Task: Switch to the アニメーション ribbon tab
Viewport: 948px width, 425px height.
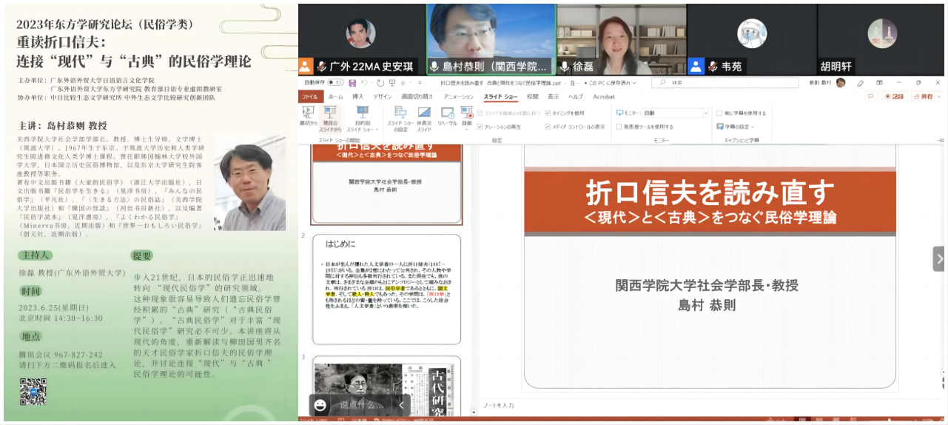Action: [x=458, y=97]
